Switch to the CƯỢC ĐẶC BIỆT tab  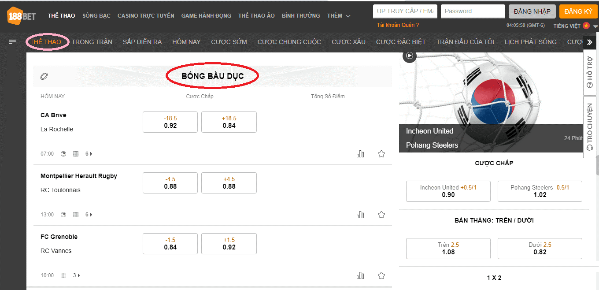pos(401,42)
